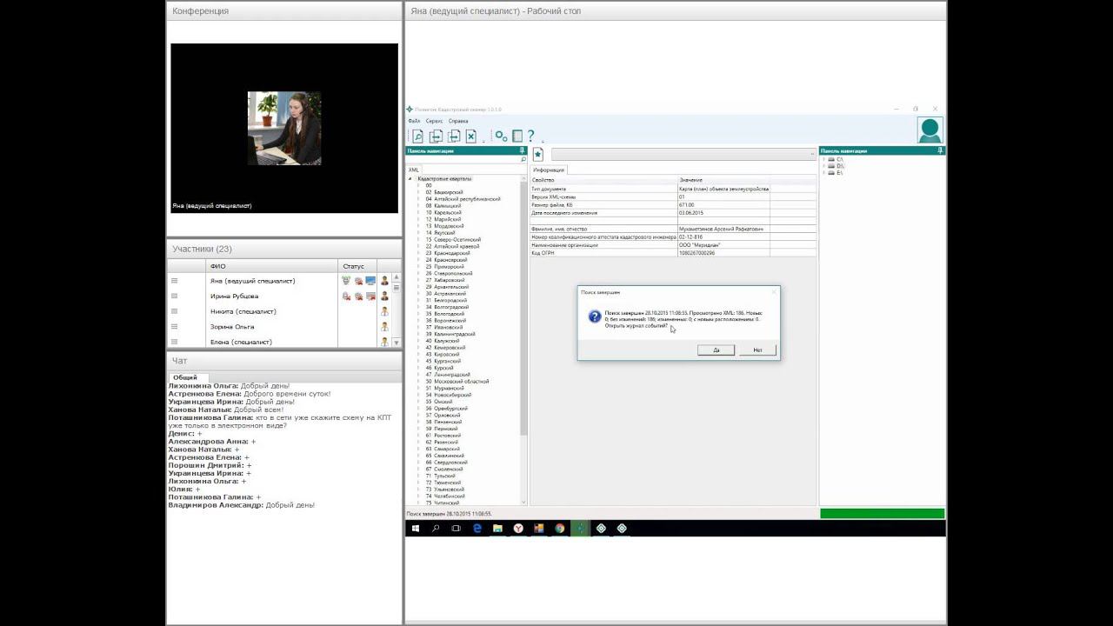Screen dimensions: 1113x626
Task: Select the 66 Свердловский tree row
Action: tap(446, 463)
